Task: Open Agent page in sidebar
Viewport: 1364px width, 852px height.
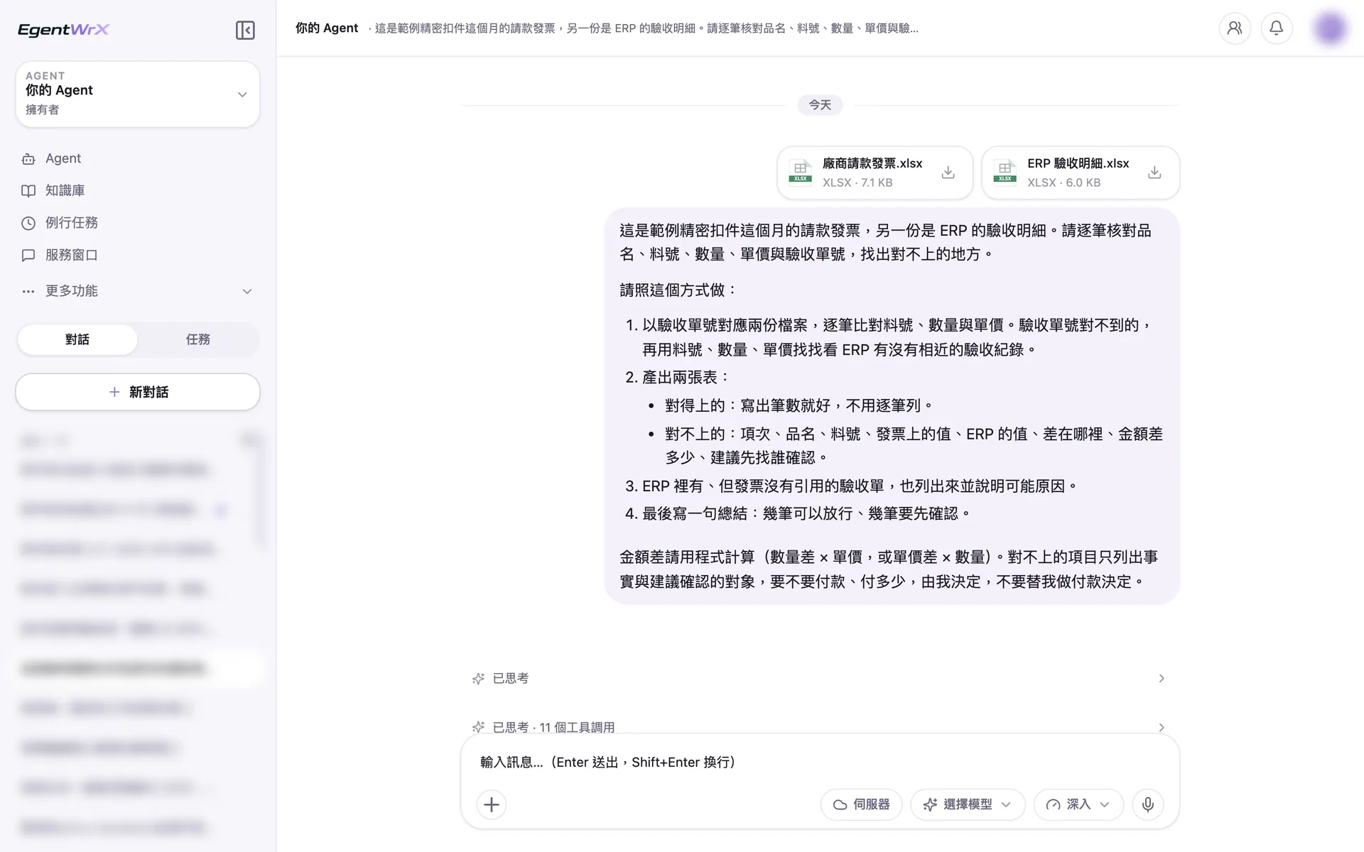Action: pyautogui.click(x=138, y=159)
